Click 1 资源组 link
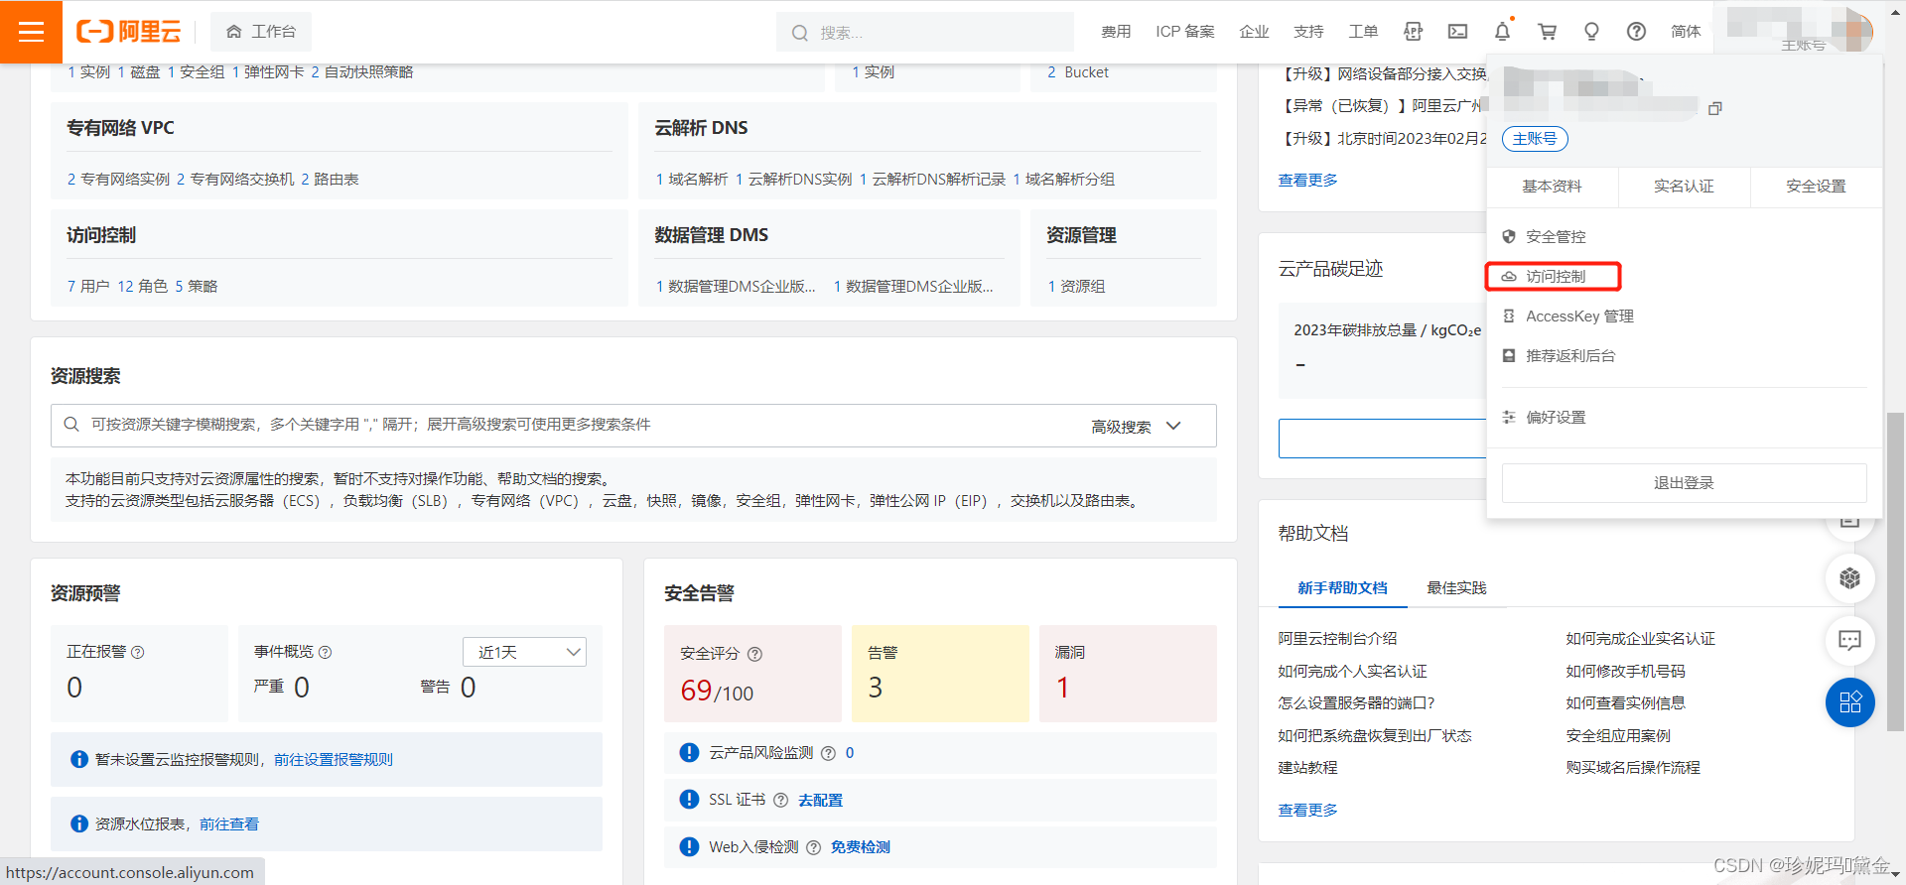Screen dimensions: 1906x885 [x=1076, y=287]
